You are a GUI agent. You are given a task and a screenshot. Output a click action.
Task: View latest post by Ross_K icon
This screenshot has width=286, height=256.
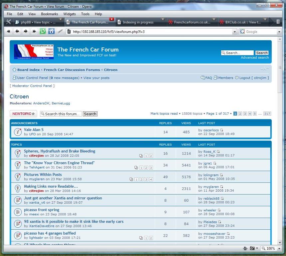[x=218, y=151]
